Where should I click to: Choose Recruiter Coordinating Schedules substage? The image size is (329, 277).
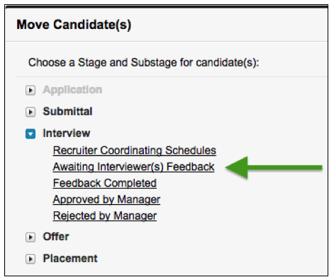coord(135,151)
